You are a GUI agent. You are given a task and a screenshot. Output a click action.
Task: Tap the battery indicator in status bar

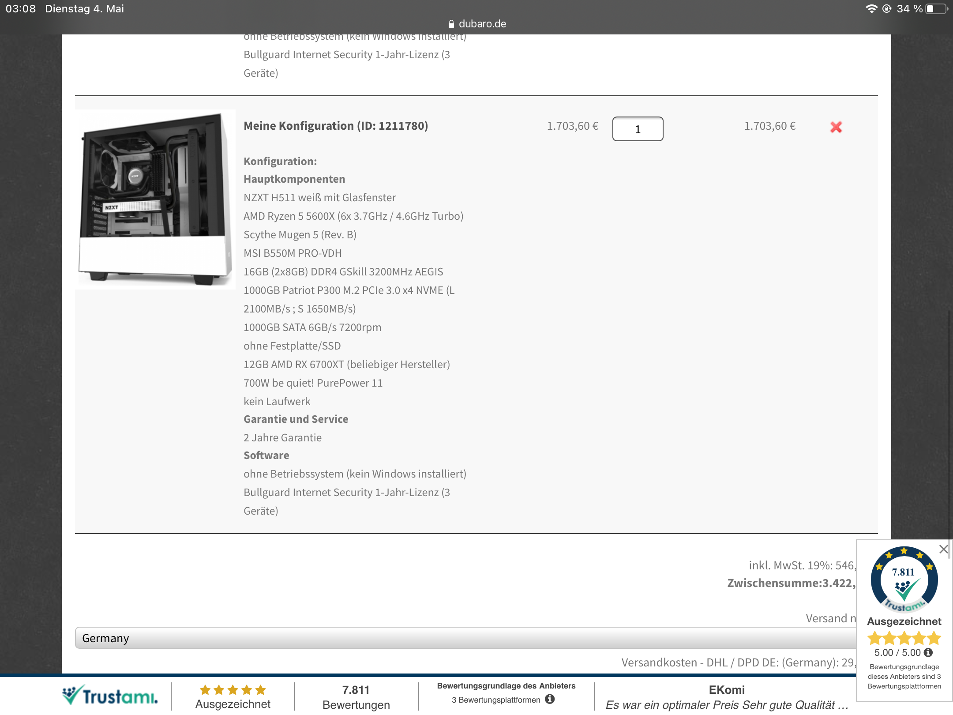(936, 9)
